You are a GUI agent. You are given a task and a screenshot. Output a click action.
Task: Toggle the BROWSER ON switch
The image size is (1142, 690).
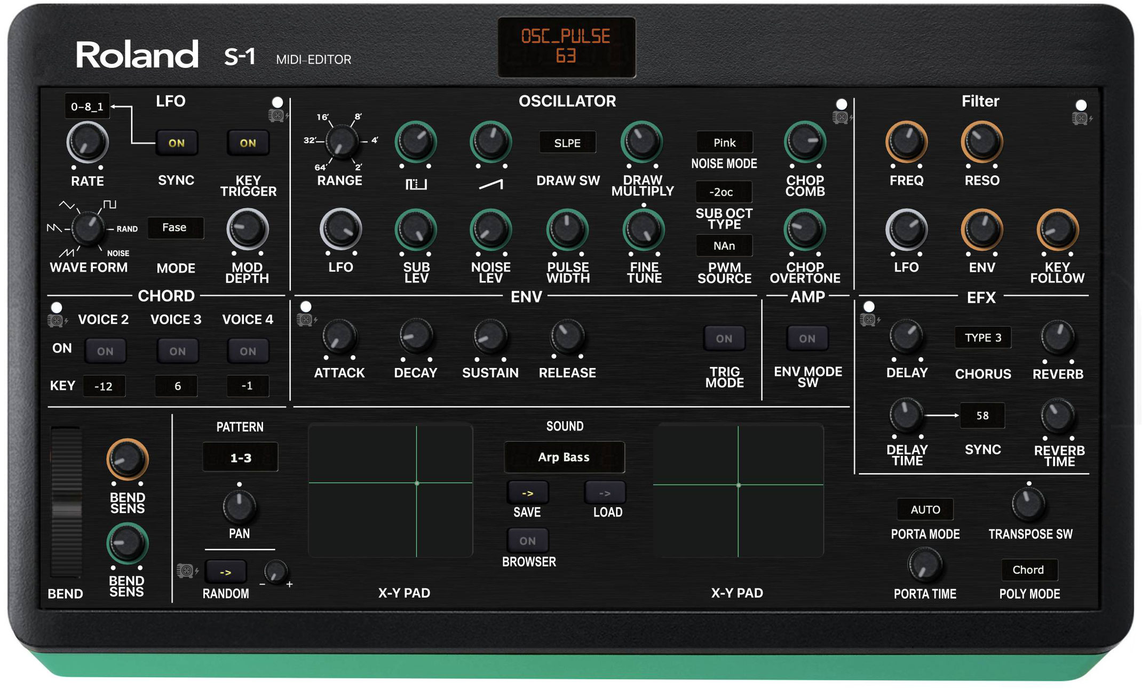click(528, 541)
